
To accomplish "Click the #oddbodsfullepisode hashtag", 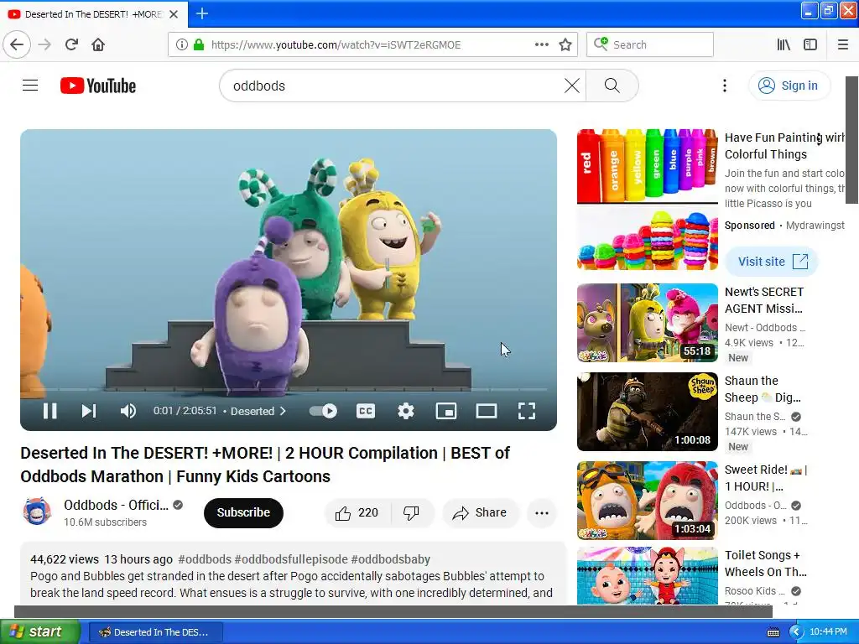I will pyautogui.click(x=291, y=559).
